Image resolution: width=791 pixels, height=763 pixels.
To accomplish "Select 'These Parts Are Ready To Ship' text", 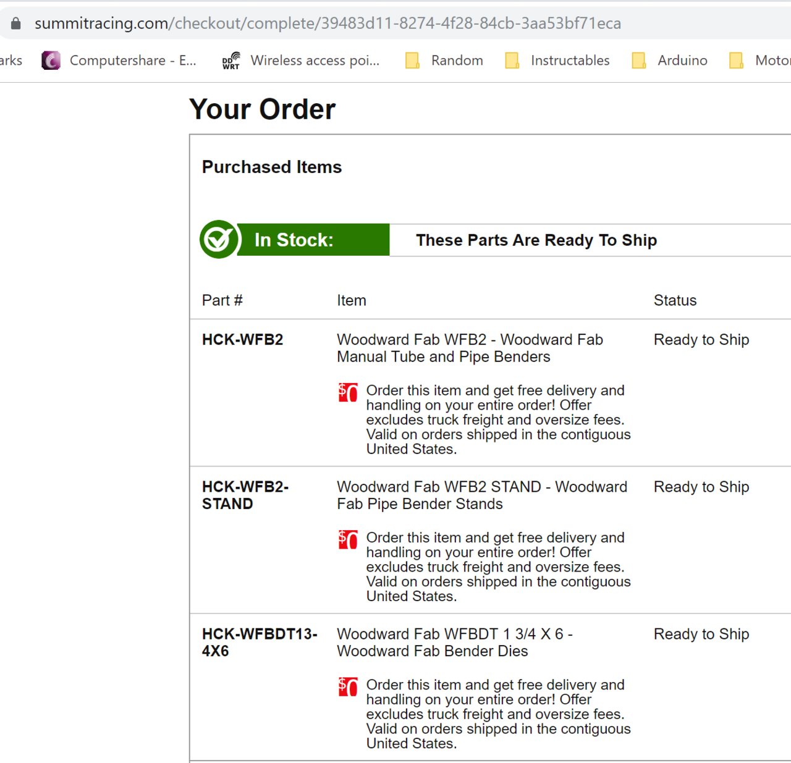I will (536, 240).
